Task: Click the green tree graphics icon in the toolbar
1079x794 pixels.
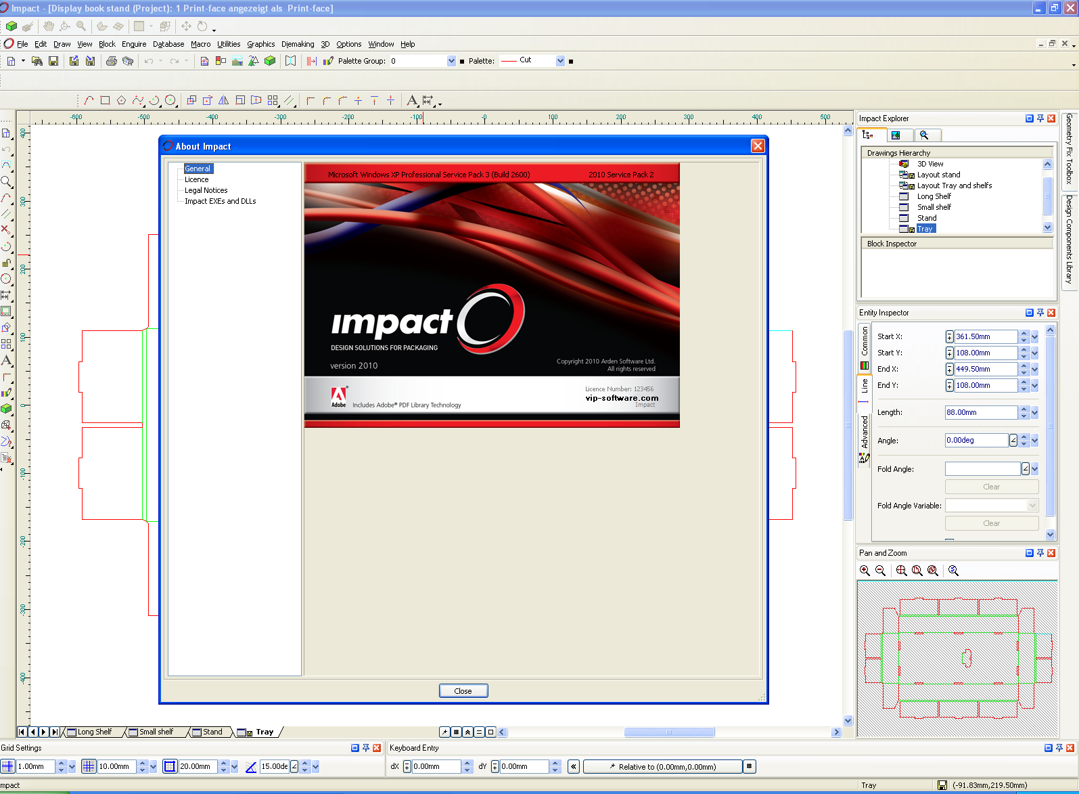Action: (254, 61)
